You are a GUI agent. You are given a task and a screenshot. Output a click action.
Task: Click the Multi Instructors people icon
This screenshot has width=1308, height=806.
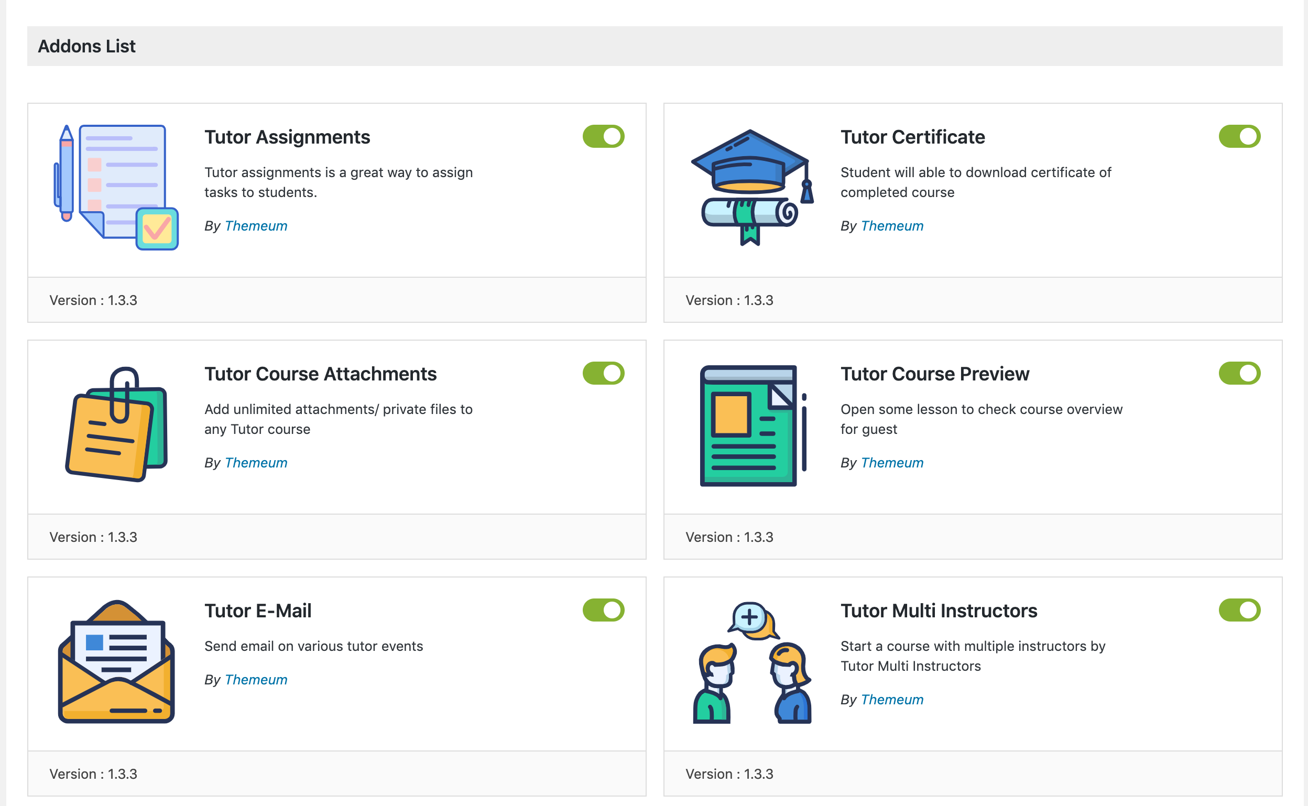tap(752, 662)
